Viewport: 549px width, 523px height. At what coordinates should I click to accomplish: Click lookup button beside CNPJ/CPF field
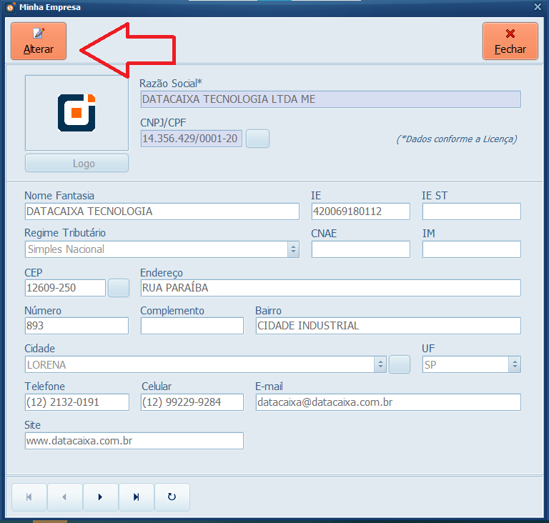[x=257, y=139]
